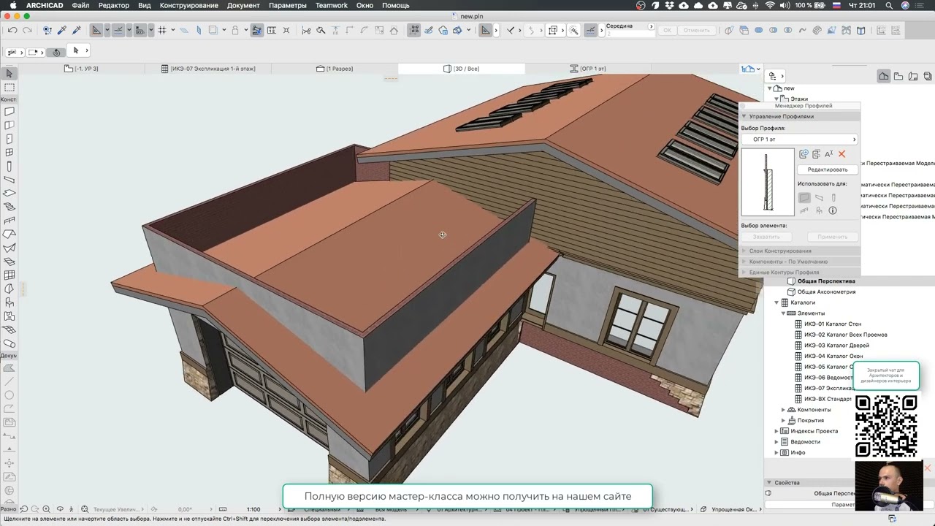This screenshot has width=935, height=526.
Task: Switch to the '[1 Разрез]' tab
Action: 335,69
